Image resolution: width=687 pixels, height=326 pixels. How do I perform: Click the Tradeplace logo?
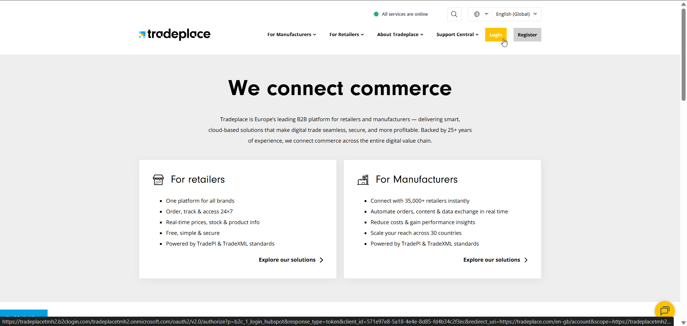(175, 34)
